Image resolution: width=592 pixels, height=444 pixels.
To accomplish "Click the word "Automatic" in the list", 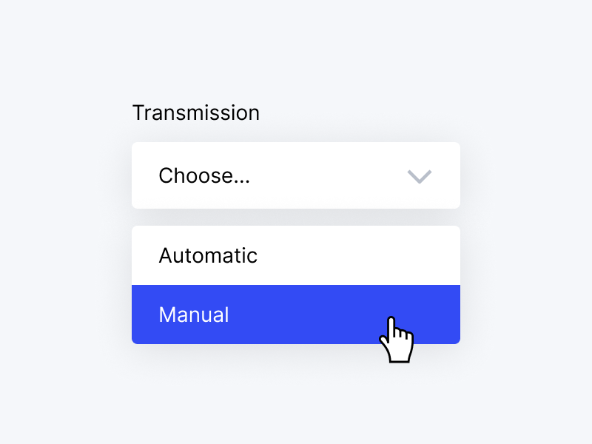I will coord(208,255).
